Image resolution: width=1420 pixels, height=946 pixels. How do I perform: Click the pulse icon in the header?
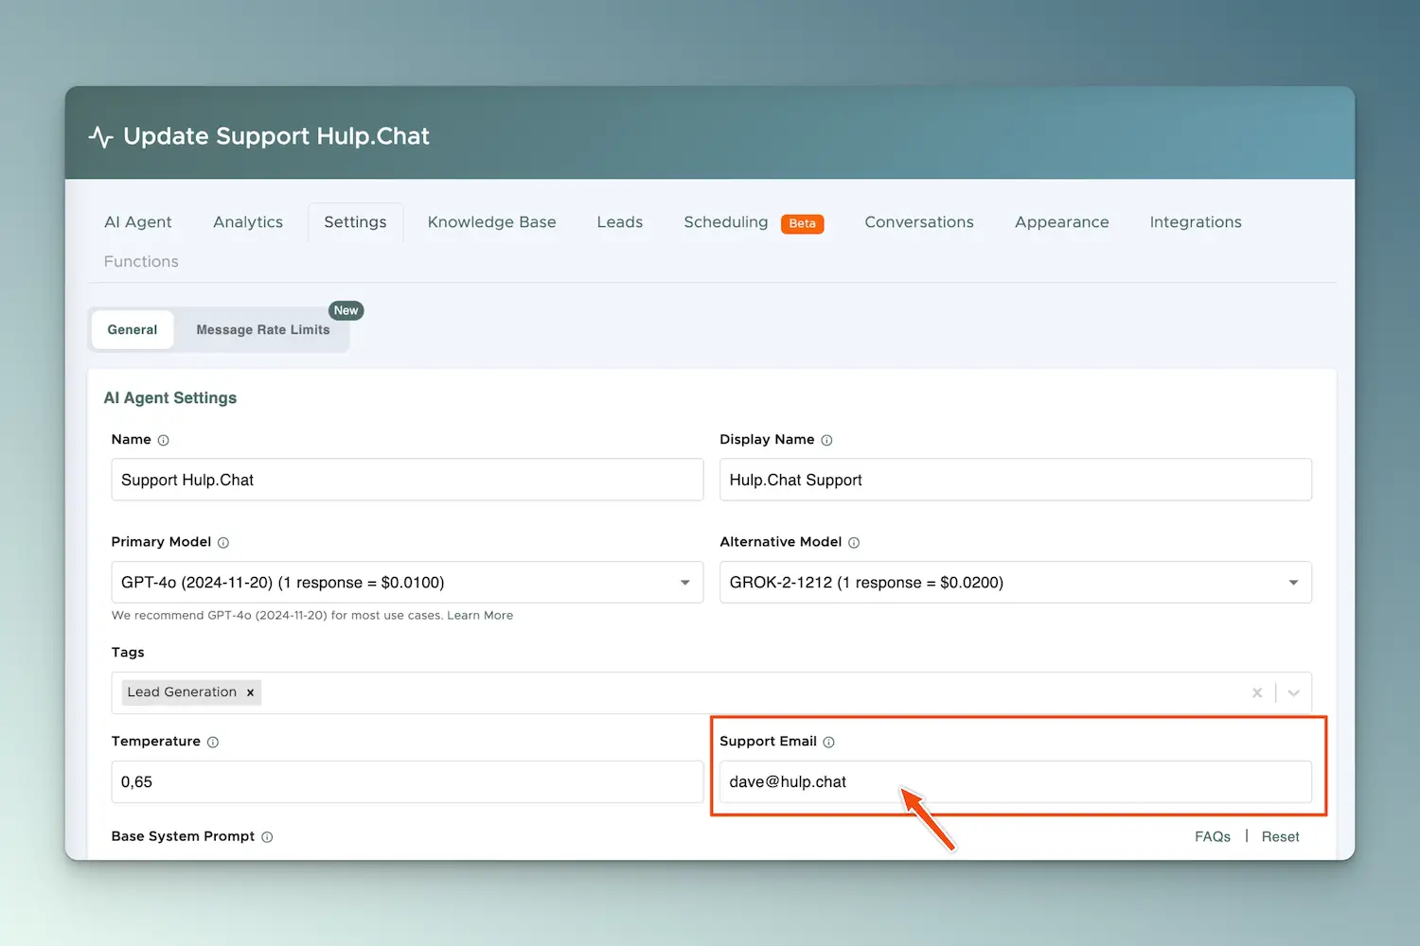(100, 137)
